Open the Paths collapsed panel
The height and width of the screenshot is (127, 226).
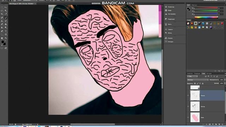click(x=169, y=42)
